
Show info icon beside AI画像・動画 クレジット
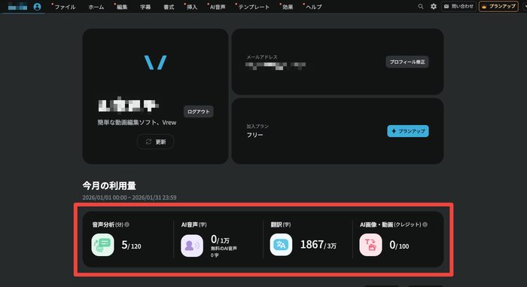coord(425,224)
